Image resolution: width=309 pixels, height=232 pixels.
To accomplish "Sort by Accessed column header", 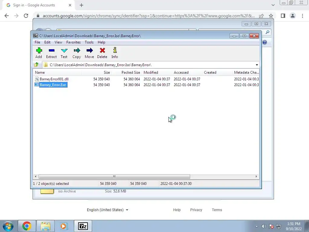I will pyautogui.click(x=187, y=72).
